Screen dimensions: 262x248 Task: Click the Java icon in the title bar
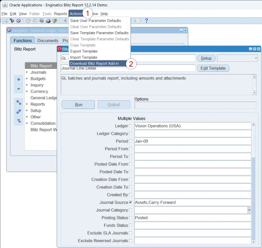[5, 5]
